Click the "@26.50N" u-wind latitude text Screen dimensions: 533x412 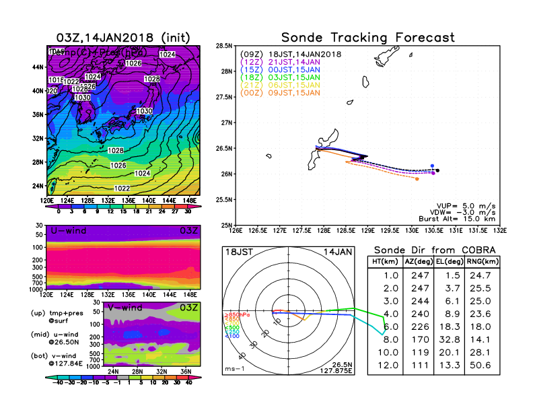(64, 342)
